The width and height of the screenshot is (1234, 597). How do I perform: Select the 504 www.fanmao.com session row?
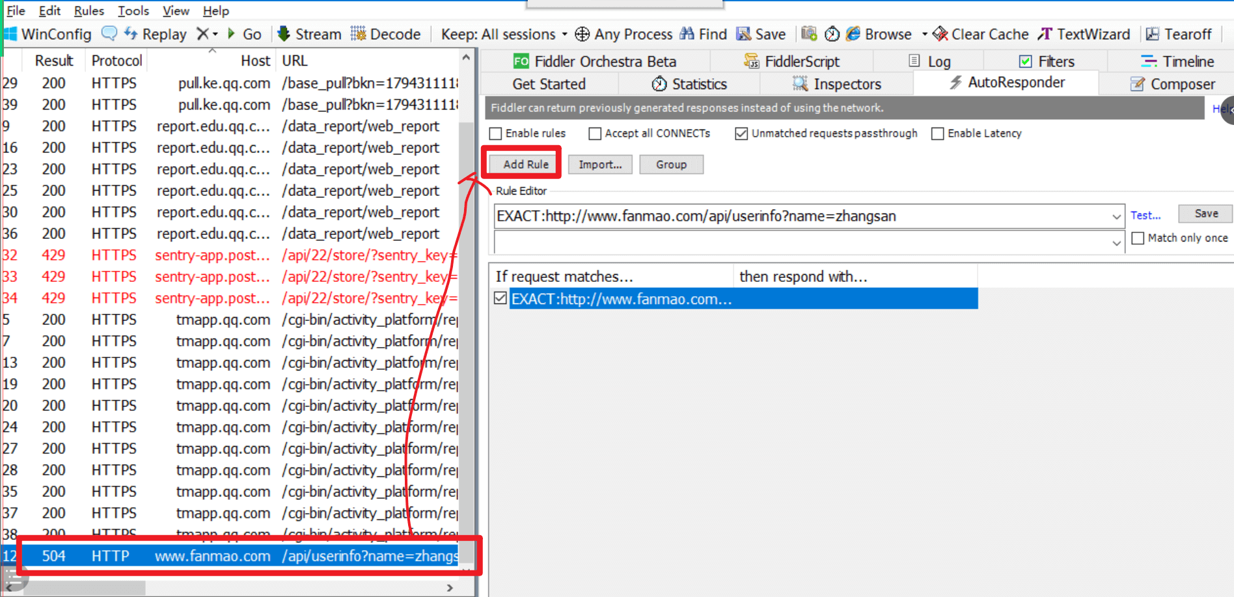click(x=231, y=556)
